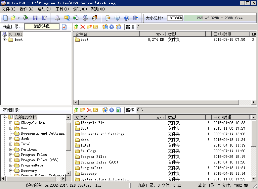The image size is (258, 189).
Task: Expand the PerfLogs tree node
Action: [11, 150]
